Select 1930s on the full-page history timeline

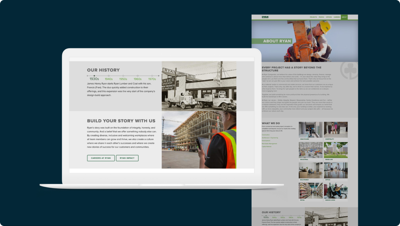coord(266,217)
